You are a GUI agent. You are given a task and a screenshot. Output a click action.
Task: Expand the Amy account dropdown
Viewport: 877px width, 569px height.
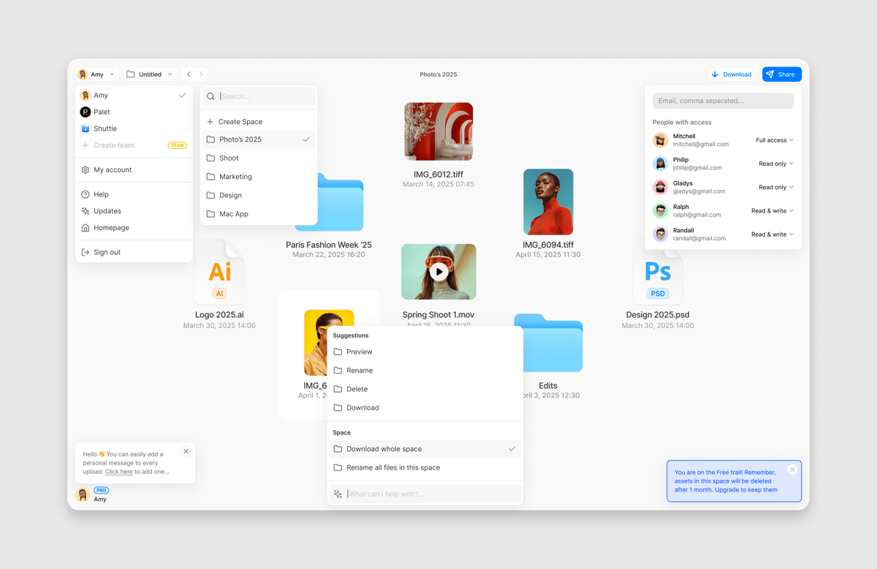97,75
